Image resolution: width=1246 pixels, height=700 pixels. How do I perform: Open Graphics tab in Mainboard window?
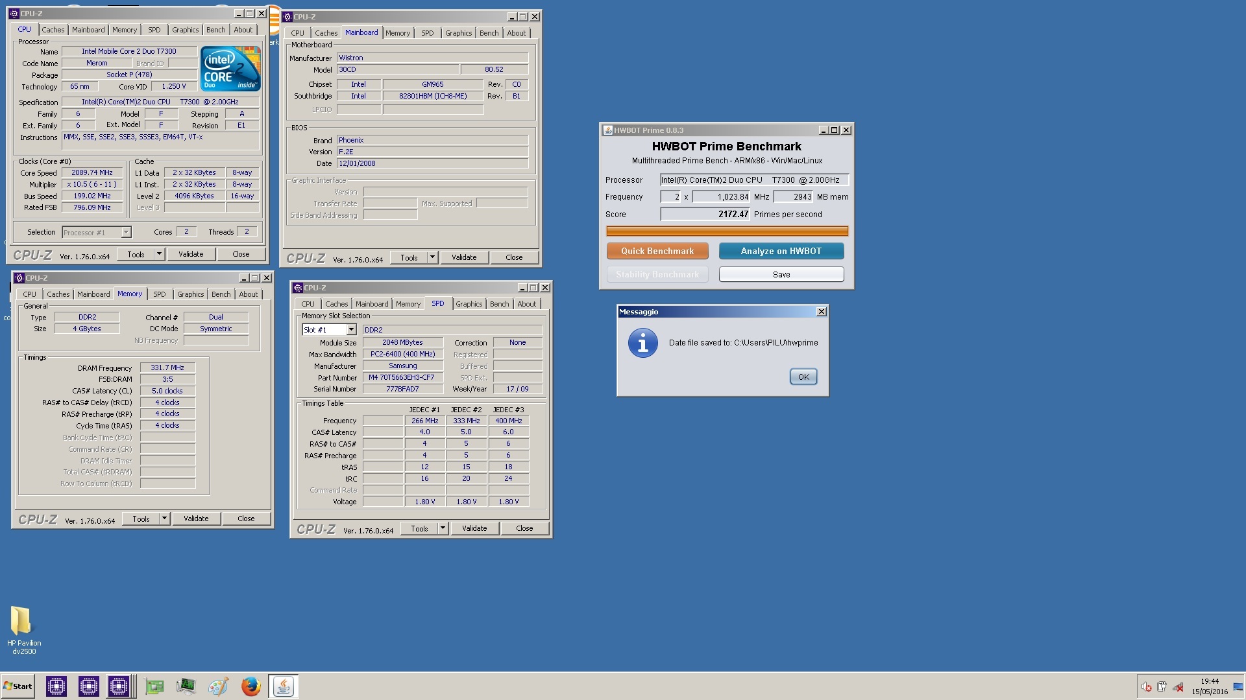(x=459, y=33)
